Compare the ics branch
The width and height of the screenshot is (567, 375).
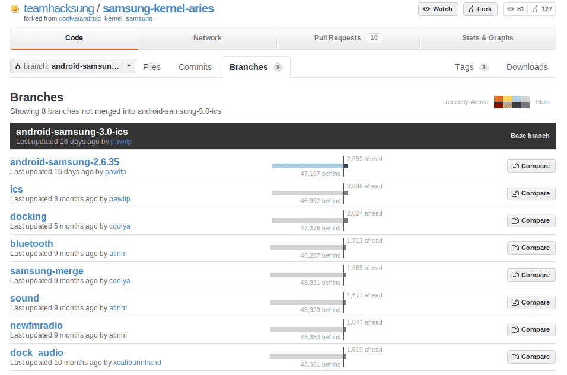click(x=531, y=193)
